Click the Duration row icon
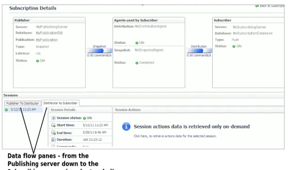Image resolution: width=288 pixels, height=170 pixels. 53,140
